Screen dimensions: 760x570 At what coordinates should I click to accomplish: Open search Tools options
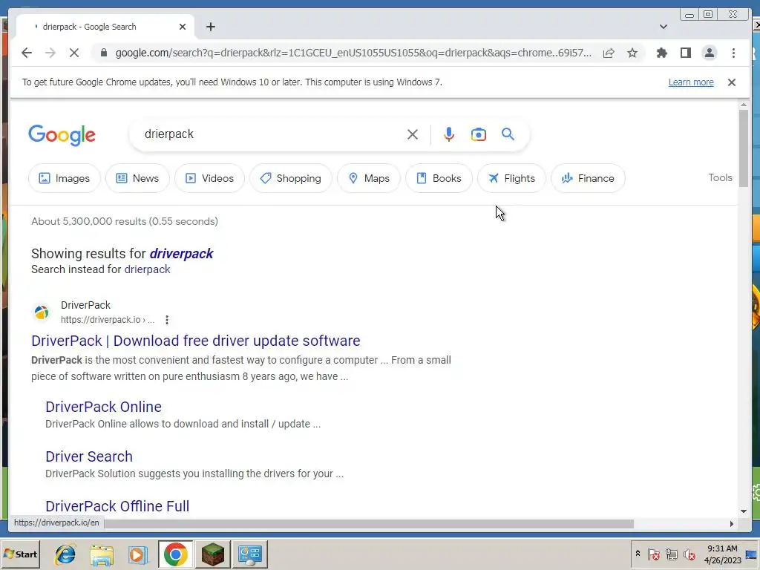[x=720, y=177]
